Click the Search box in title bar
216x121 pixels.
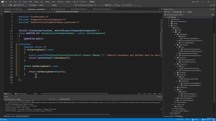(x=83, y=2)
